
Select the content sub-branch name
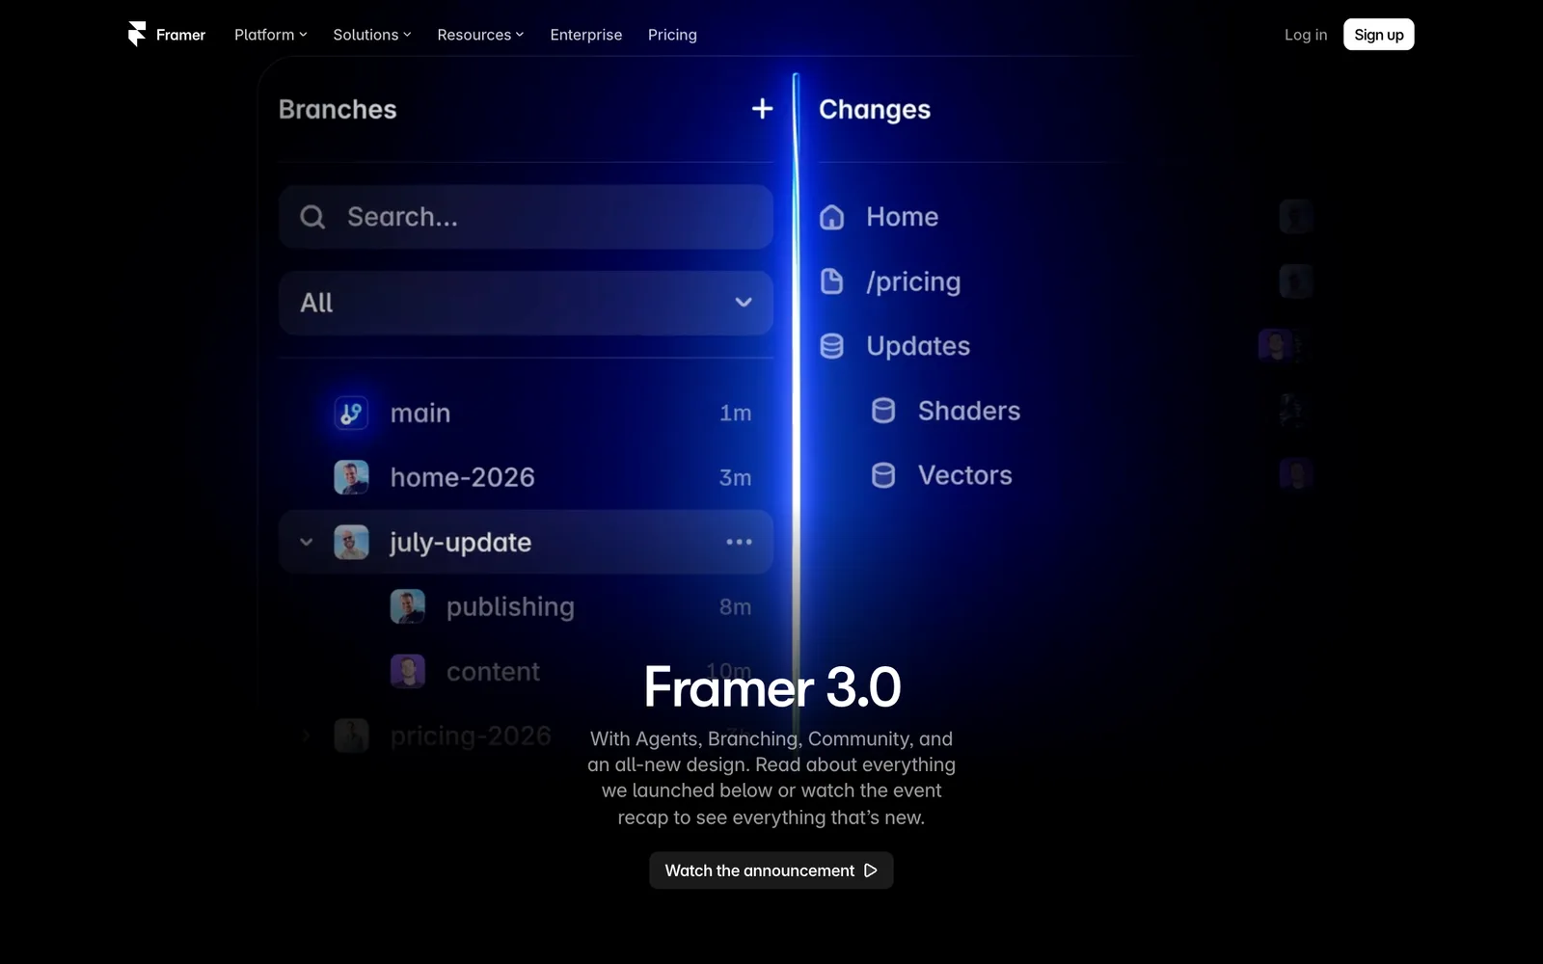pos(493,672)
